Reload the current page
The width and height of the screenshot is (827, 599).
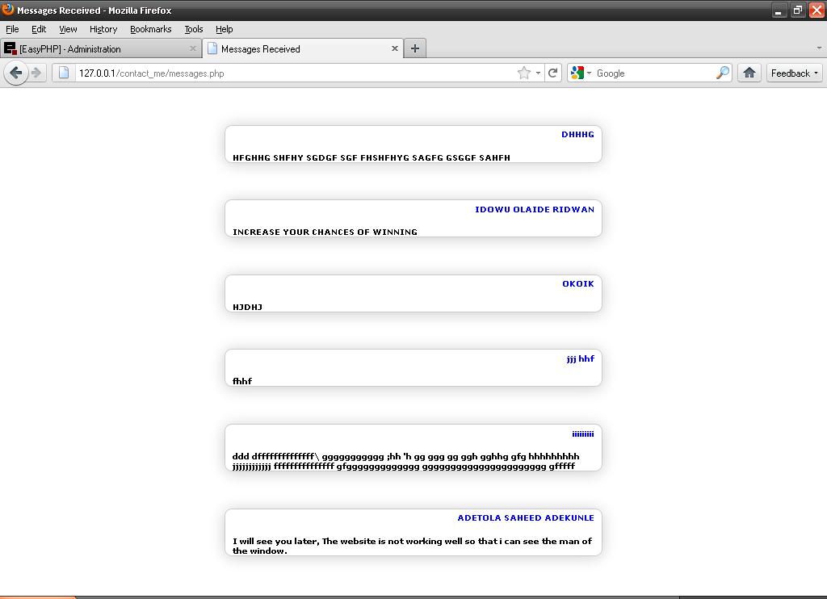[x=552, y=73]
